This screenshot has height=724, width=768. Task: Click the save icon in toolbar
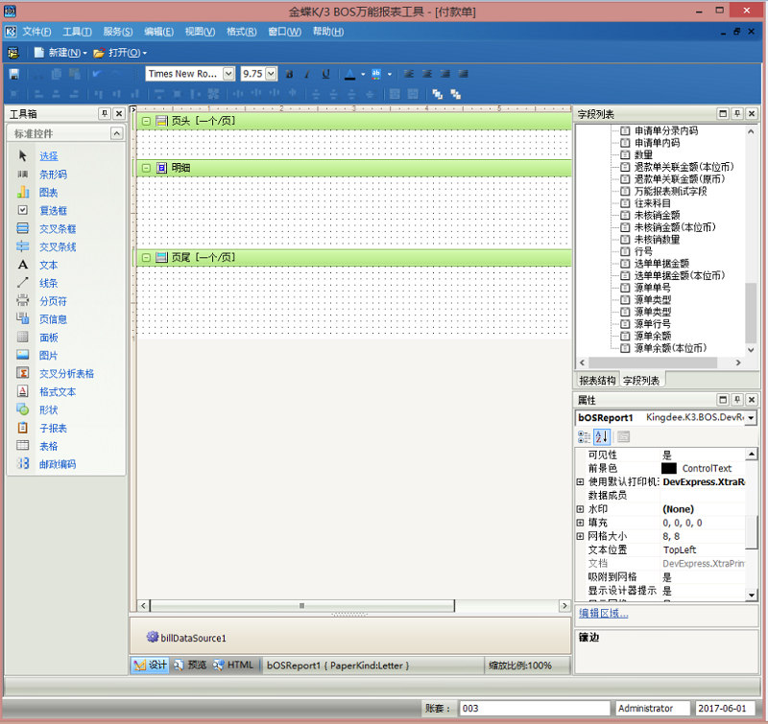pyautogui.click(x=13, y=74)
